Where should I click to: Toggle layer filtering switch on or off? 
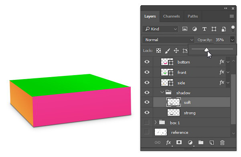[233, 29]
